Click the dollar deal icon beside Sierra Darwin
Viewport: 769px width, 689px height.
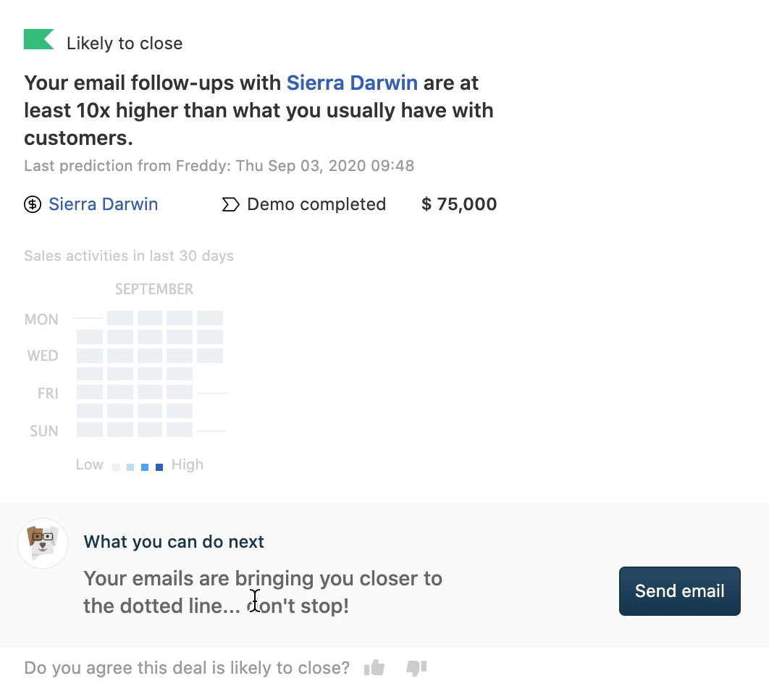33,204
